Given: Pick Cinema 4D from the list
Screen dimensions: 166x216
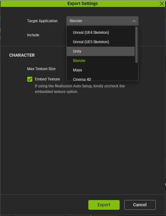Looking at the screenshot, I should point(101,79).
